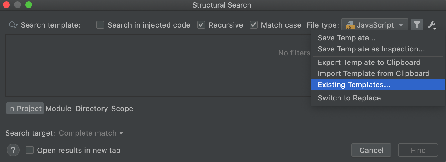
Task: Check Open results in new tab
Action: (30, 150)
